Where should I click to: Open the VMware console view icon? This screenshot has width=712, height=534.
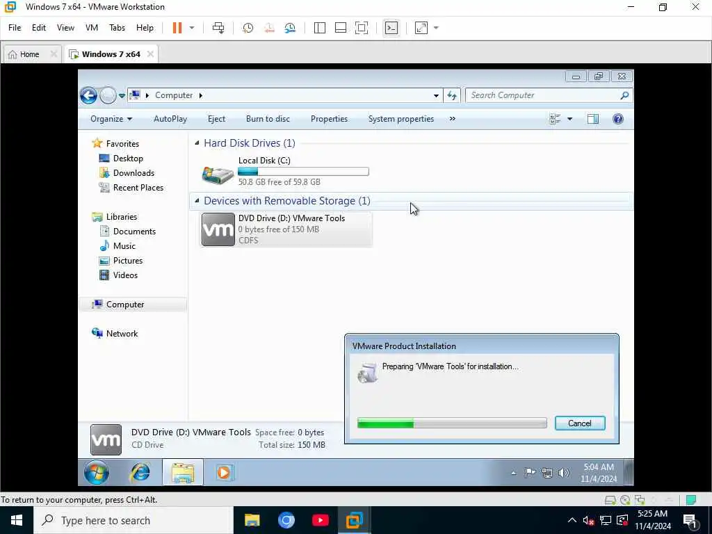tap(391, 28)
